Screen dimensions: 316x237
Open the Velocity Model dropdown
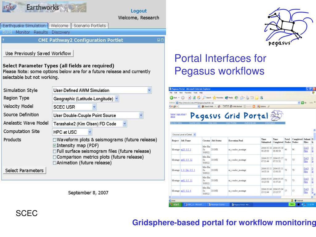(94, 107)
